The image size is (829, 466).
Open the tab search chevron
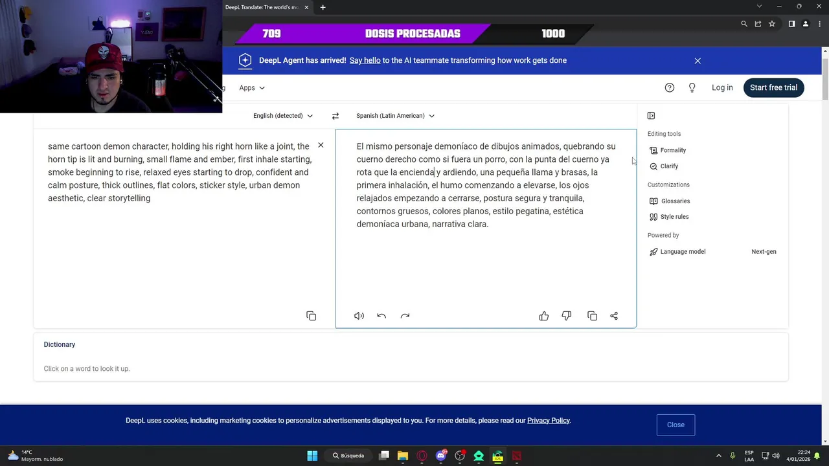pyautogui.click(x=759, y=6)
